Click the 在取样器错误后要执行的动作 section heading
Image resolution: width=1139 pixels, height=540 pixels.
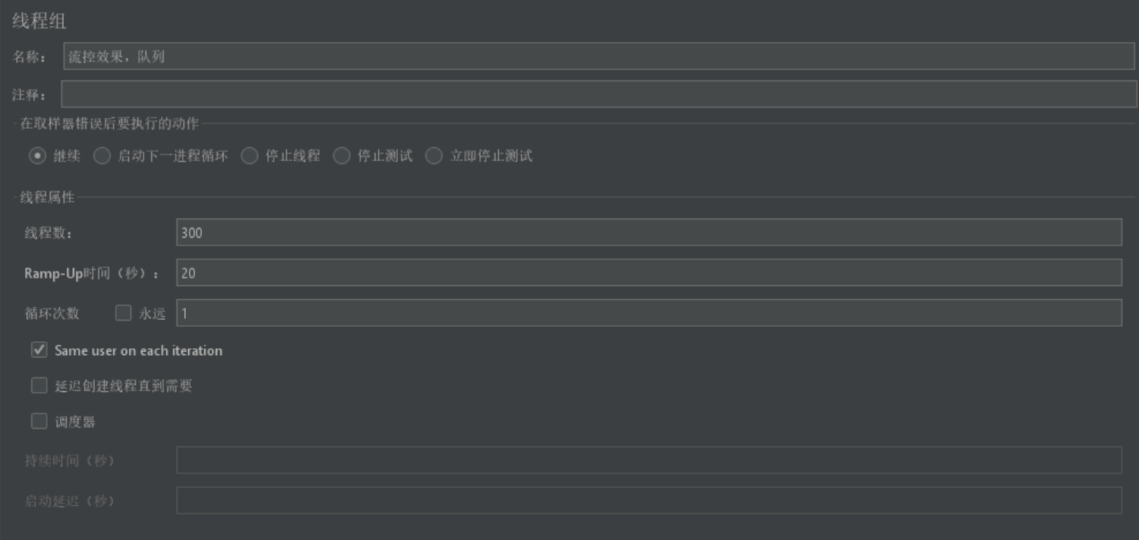click(108, 123)
